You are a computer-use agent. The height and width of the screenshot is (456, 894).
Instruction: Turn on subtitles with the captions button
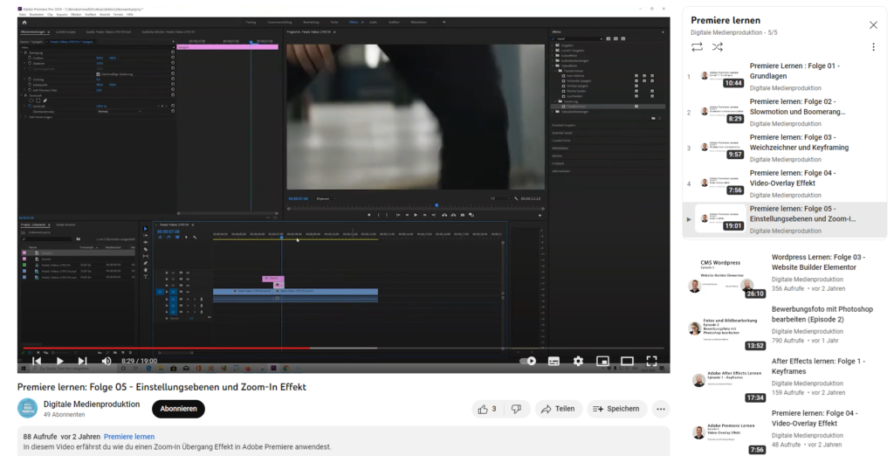coord(554,361)
